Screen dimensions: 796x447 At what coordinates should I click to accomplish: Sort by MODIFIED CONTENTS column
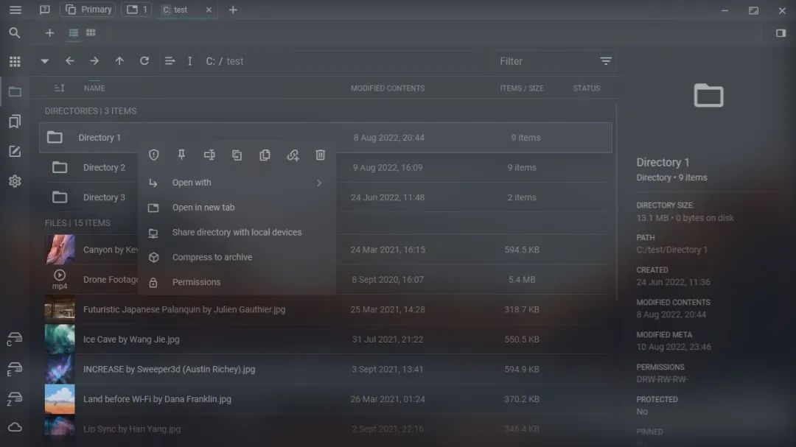[388, 88]
